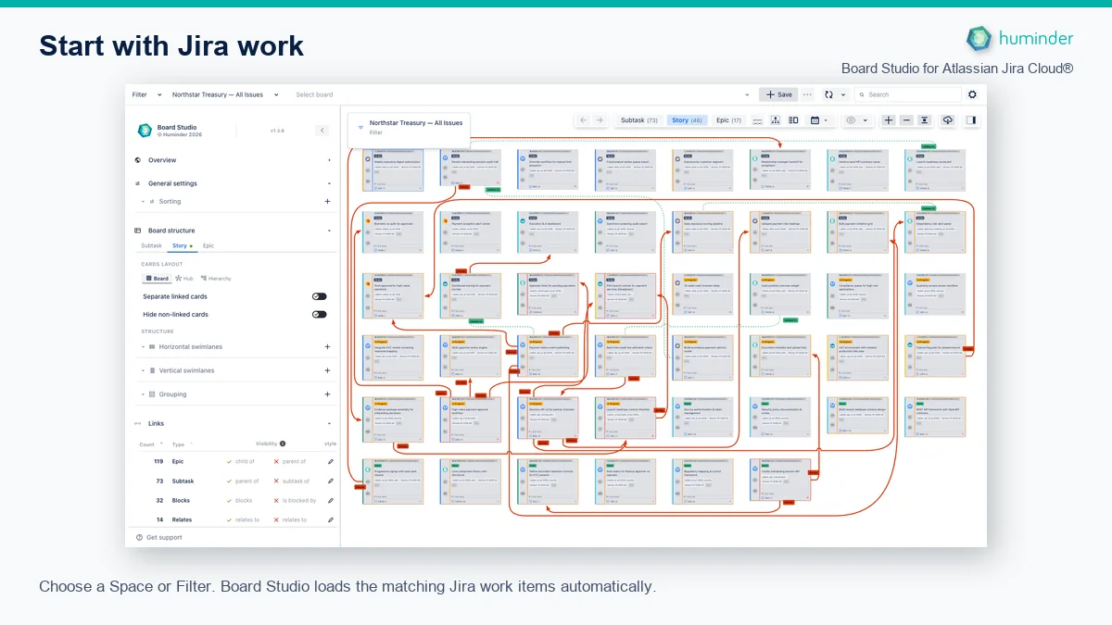Zoom out with the minus icon
This screenshot has width=1112, height=625.
pos(906,120)
